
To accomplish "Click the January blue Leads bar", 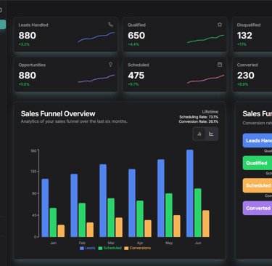I will (x=45, y=208).
